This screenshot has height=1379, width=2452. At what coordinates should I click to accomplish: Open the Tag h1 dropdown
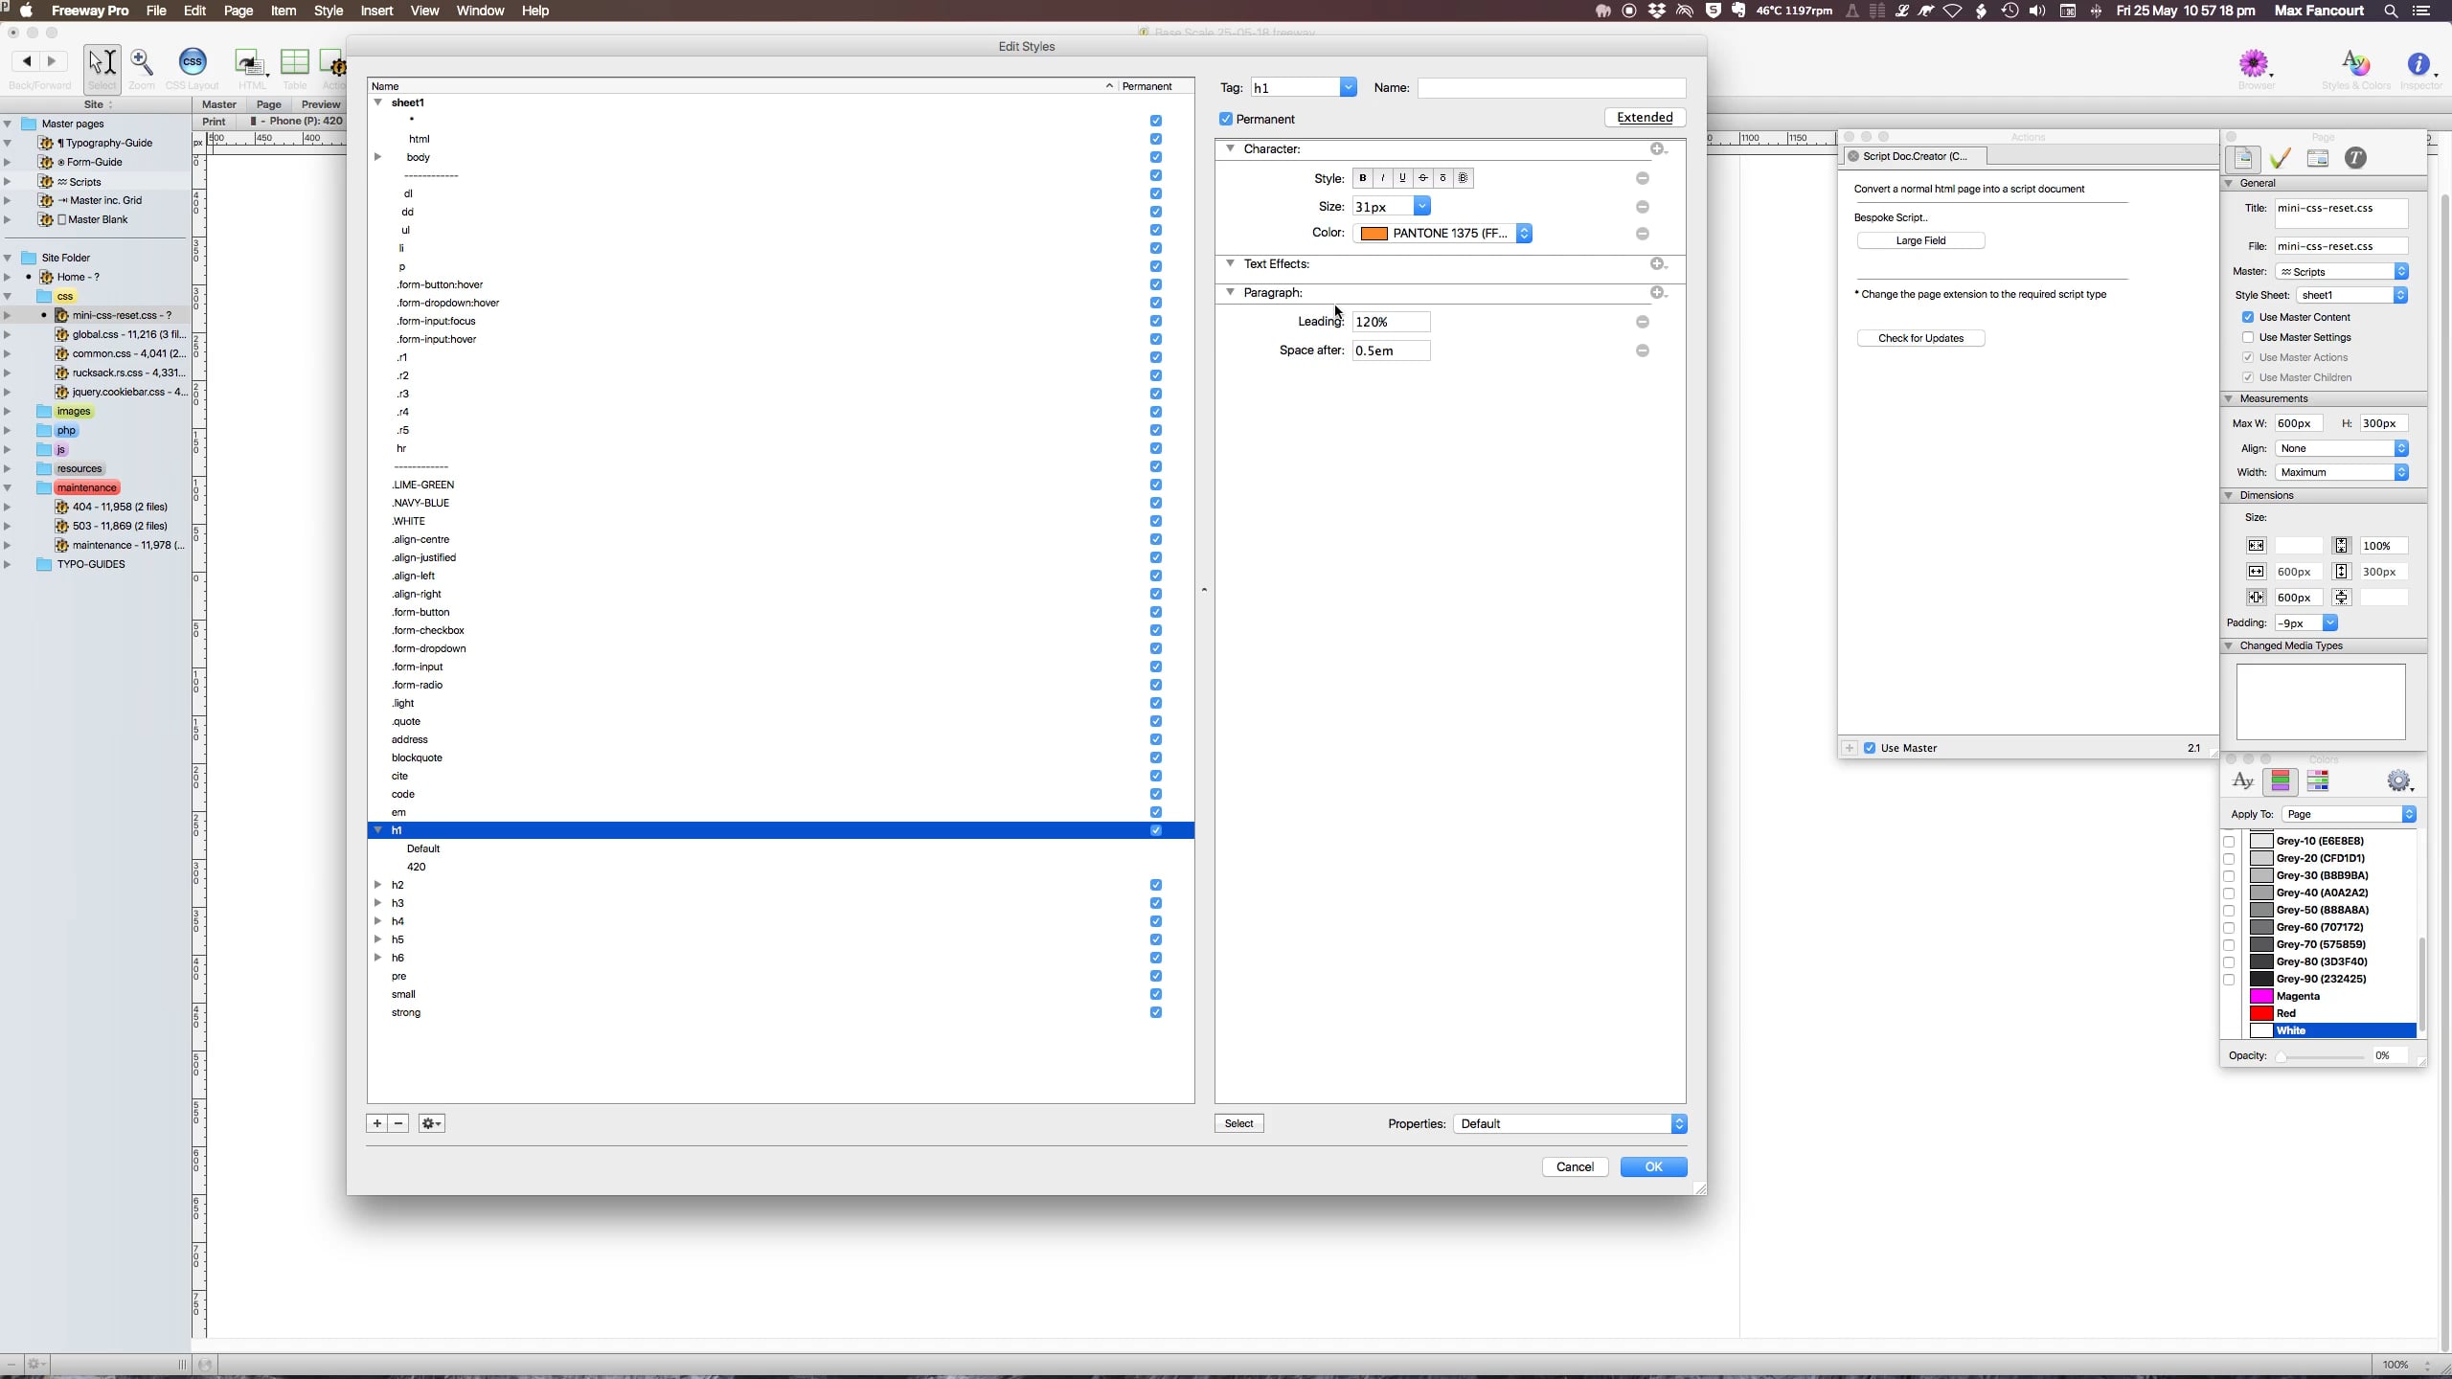point(1348,87)
